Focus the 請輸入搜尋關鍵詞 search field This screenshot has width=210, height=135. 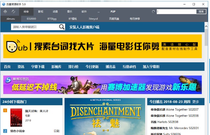pyautogui.click(x=35, y=27)
